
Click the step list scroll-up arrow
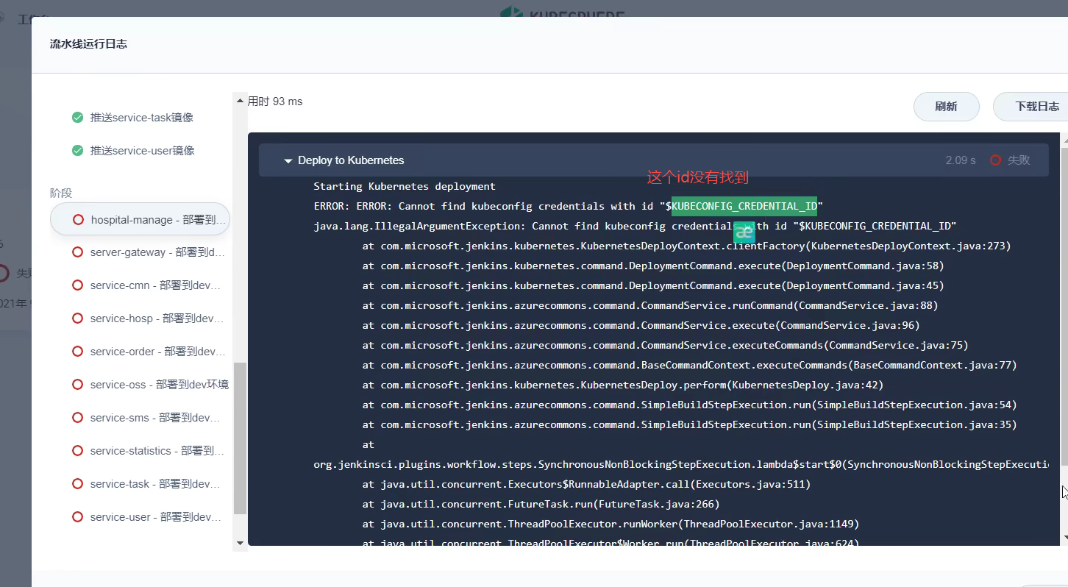(x=240, y=101)
